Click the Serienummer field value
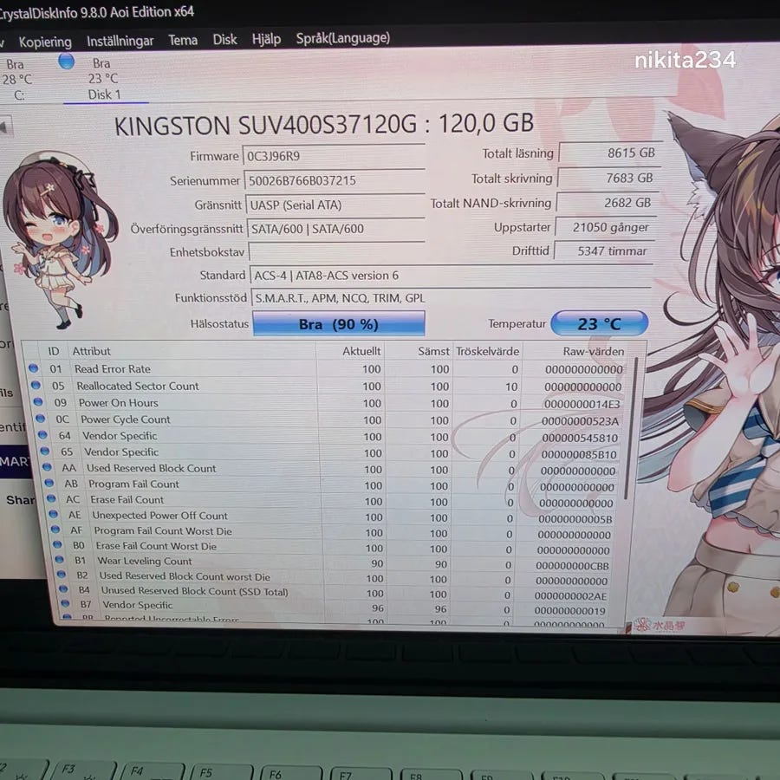780x780 pixels. tap(335, 180)
